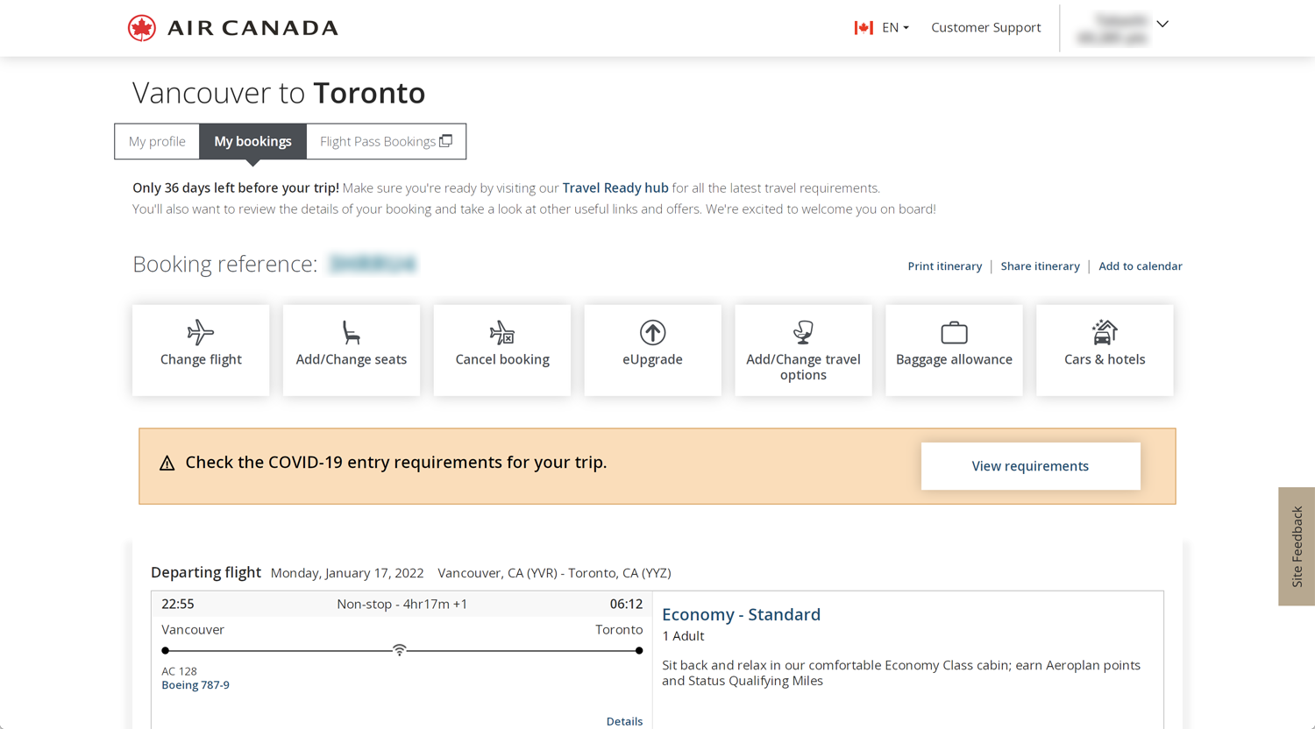
Task: Click the Cars & hotels icon
Action: click(x=1105, y=332)
